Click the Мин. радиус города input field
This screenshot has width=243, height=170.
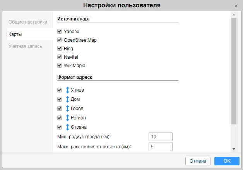coord(160,137)
